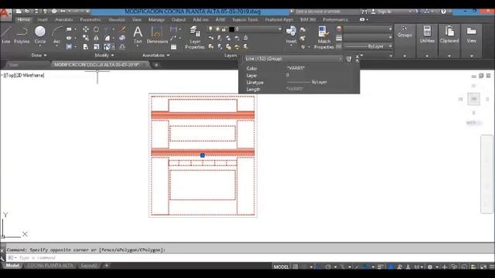Toggle layer lock padlock icon
495x278 pixels.
224,29
